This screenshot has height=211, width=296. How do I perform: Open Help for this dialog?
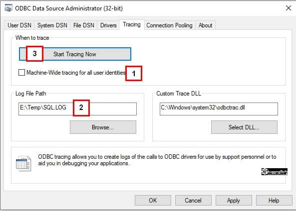[x=274, y=200]
